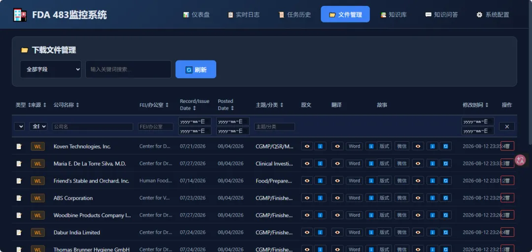Open the 系统配置 tab
This screenshot has height=252, width=532.
pyautogui.click(x=493, y=15)
